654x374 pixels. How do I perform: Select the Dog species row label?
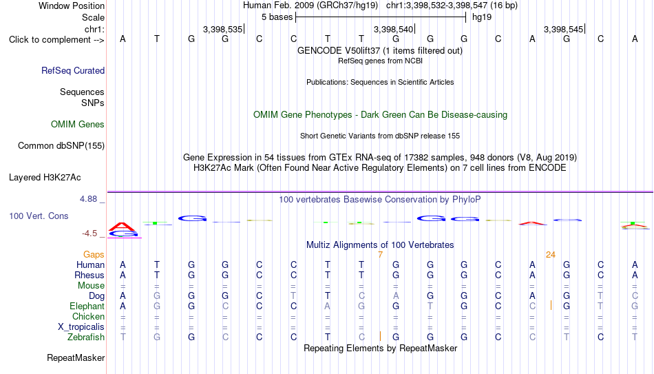point(97,296)
